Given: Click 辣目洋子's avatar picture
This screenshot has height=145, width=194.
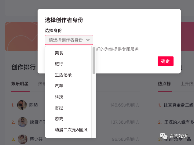Looking at the screenshot, I should tap(23, 122).
